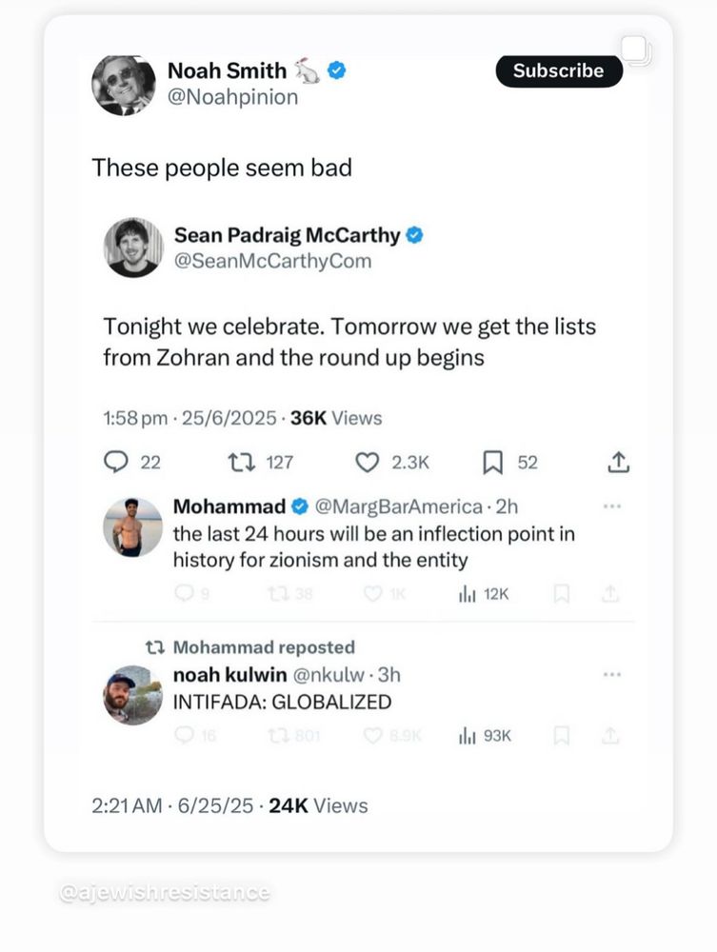Open more options on Mohammad's tweet

coord(612,506)
